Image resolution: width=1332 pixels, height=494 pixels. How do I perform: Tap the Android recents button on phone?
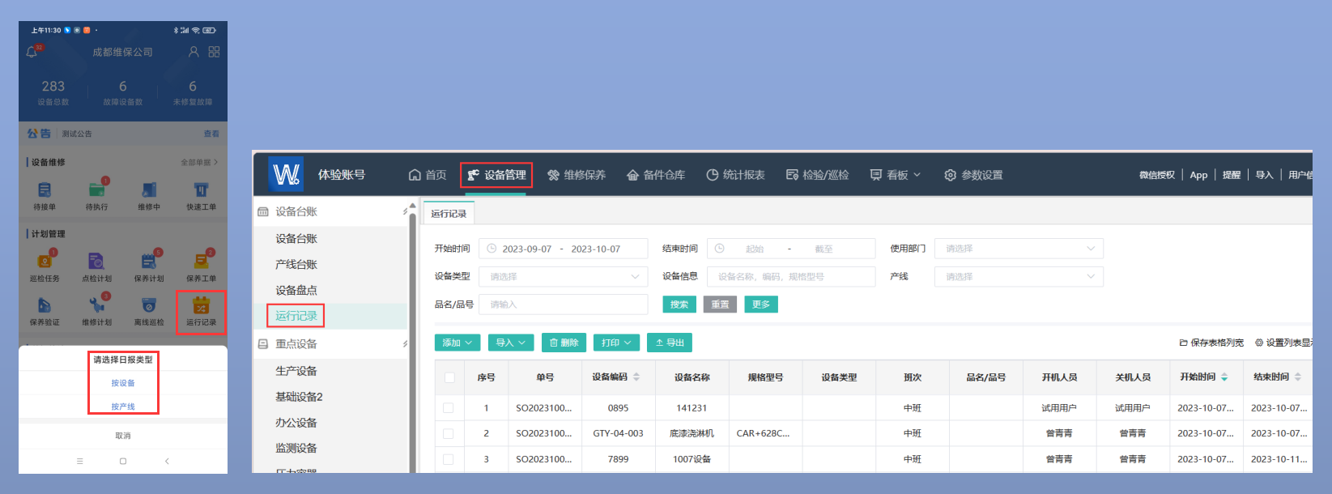(x=79, y=461)
